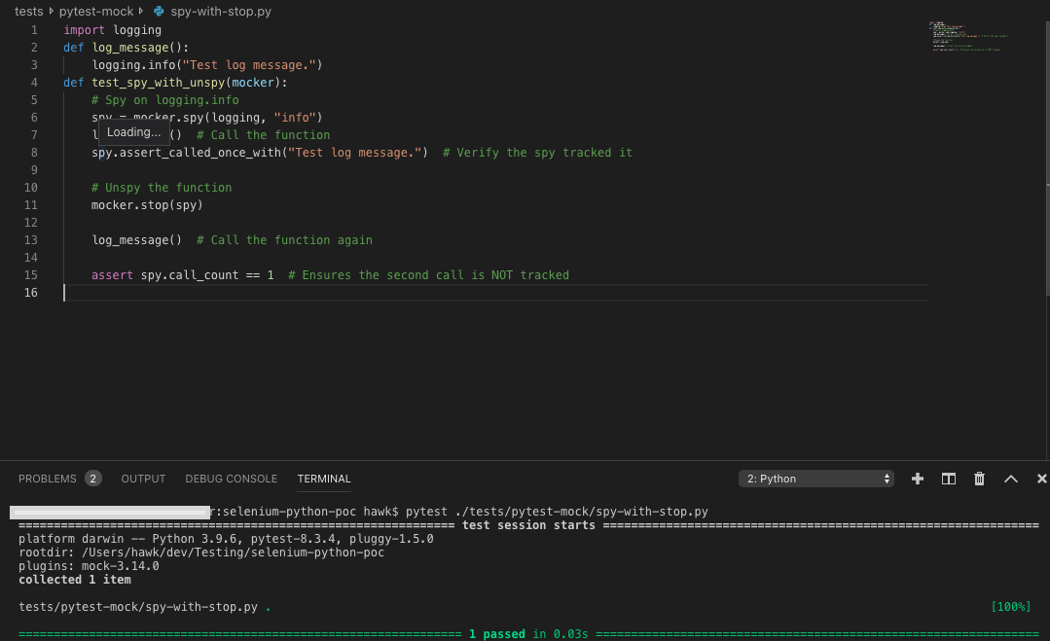The image size is (1050, 641).
Task: Click line number 4 in gutter
Action: 34,83
